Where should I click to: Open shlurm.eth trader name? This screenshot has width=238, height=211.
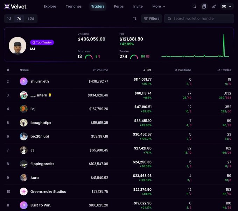(x=40, y=81)
